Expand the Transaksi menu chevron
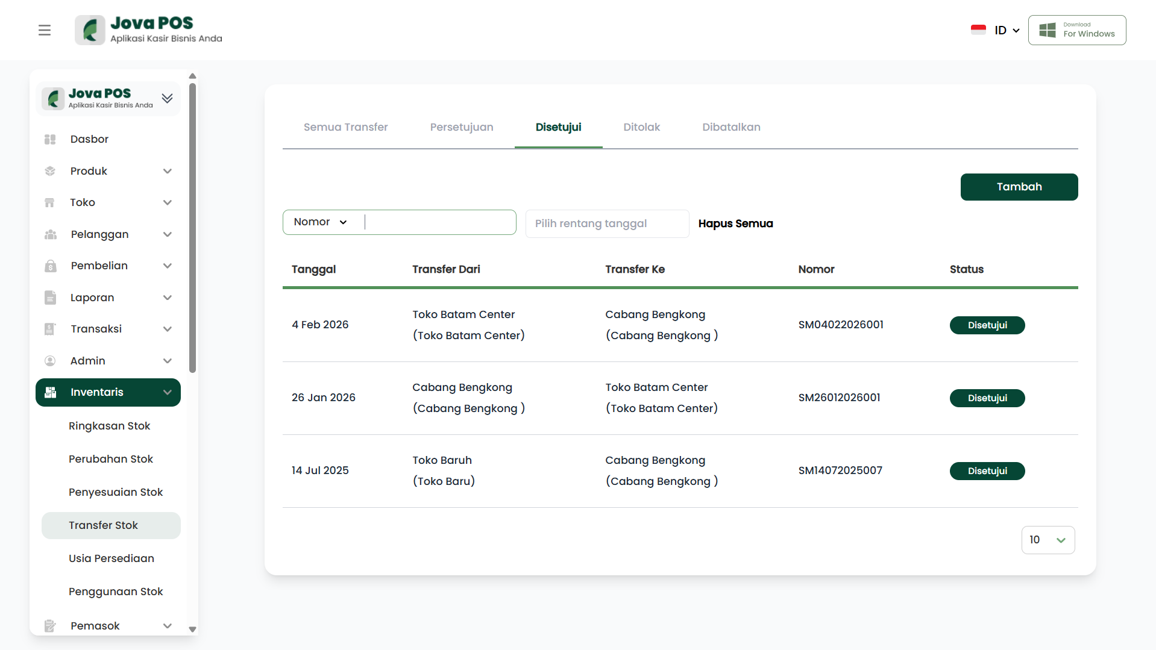1156x650 pixels. click(168, 329)
